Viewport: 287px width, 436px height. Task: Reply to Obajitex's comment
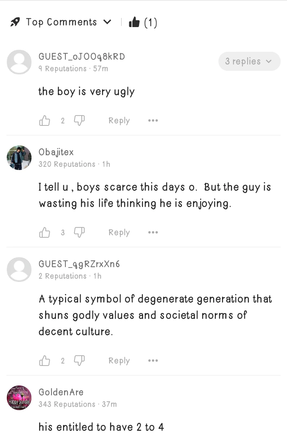pyautogui.click(x=119, y=233)
